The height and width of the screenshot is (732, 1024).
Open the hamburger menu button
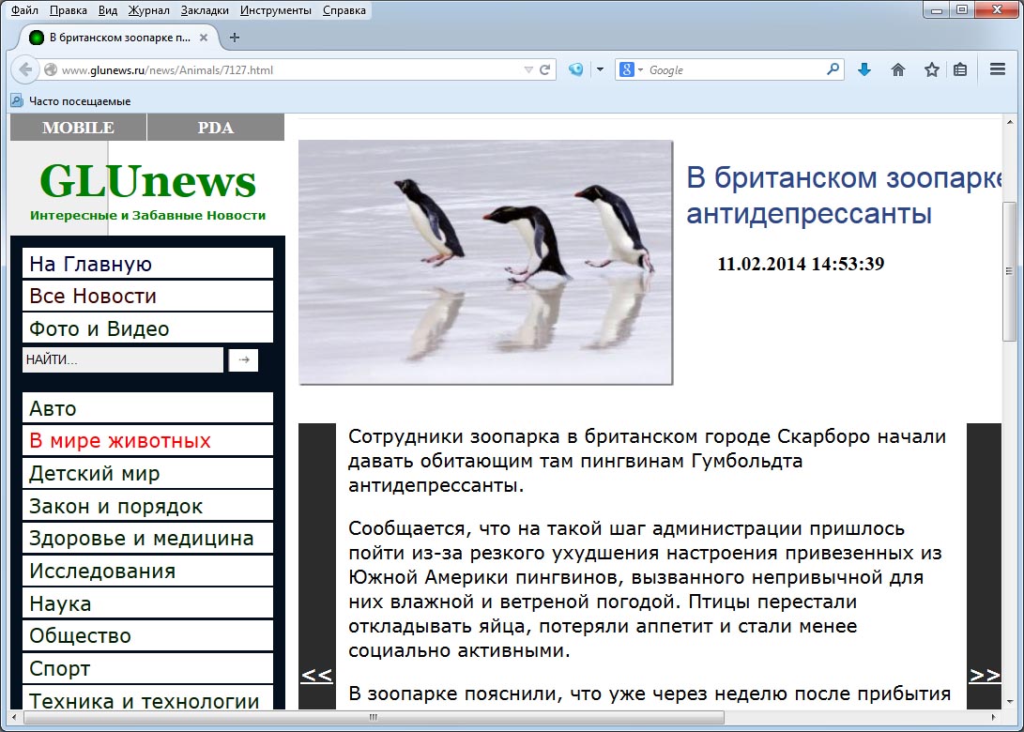point(998,69)
